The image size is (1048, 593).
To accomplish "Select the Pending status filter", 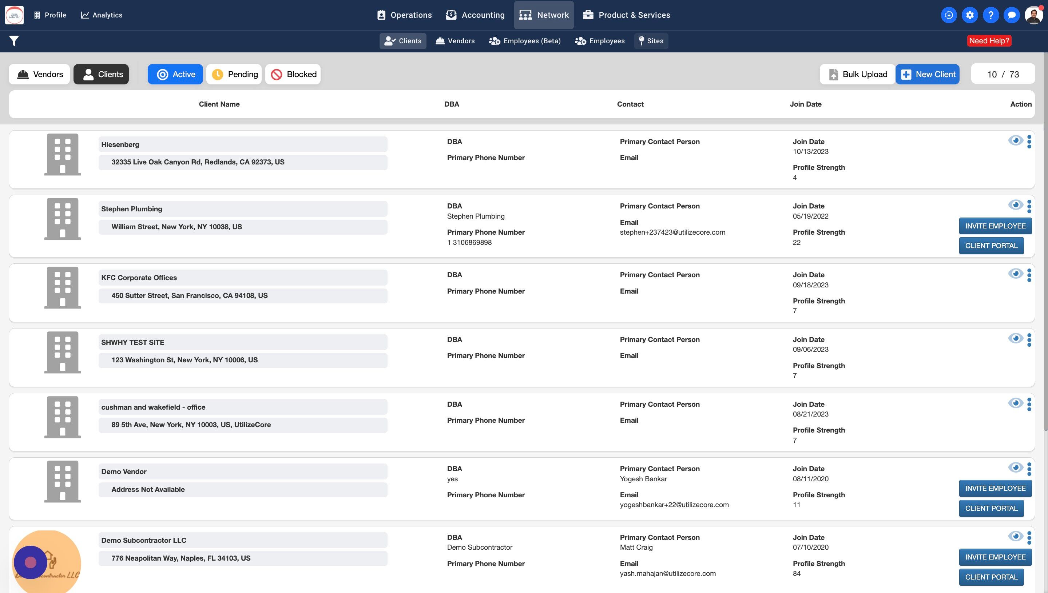I will pyautogui.click(x=234, y=74).
